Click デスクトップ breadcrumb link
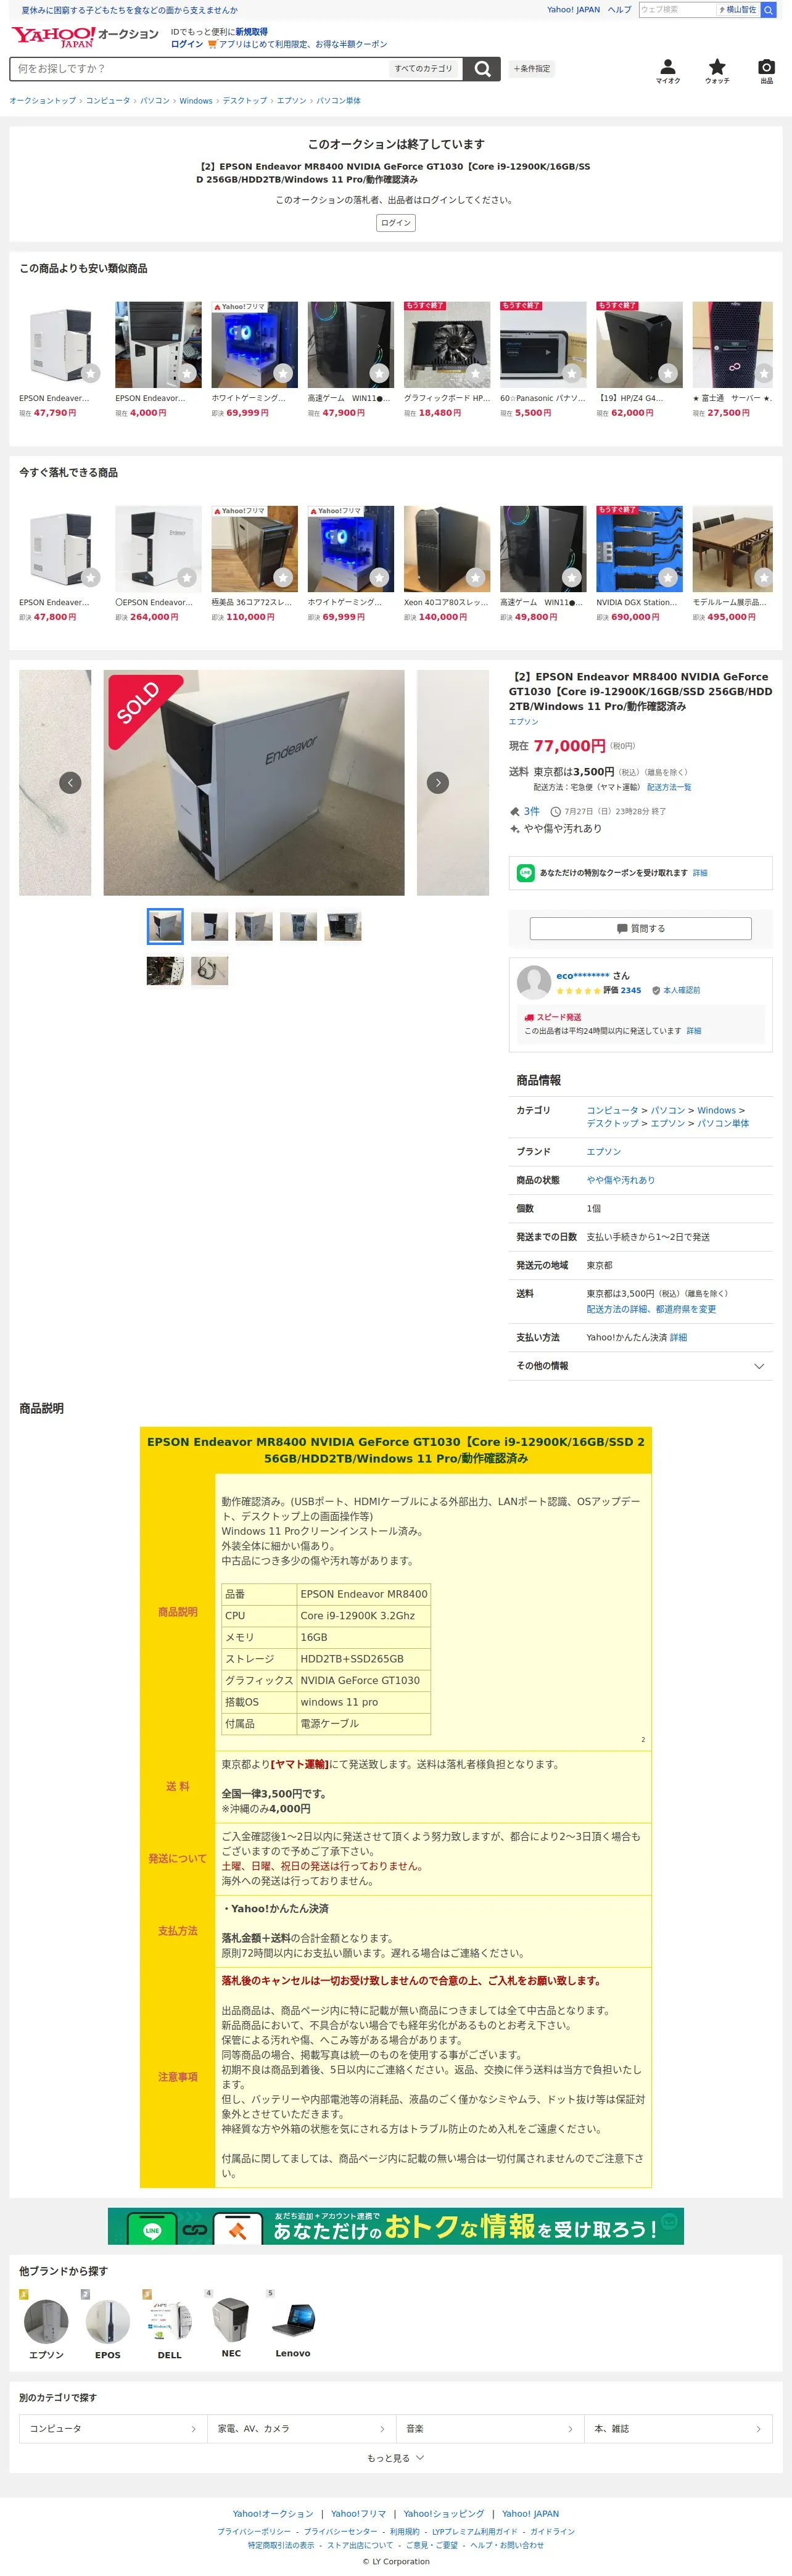792x2576 pixels. coord(245,101)
